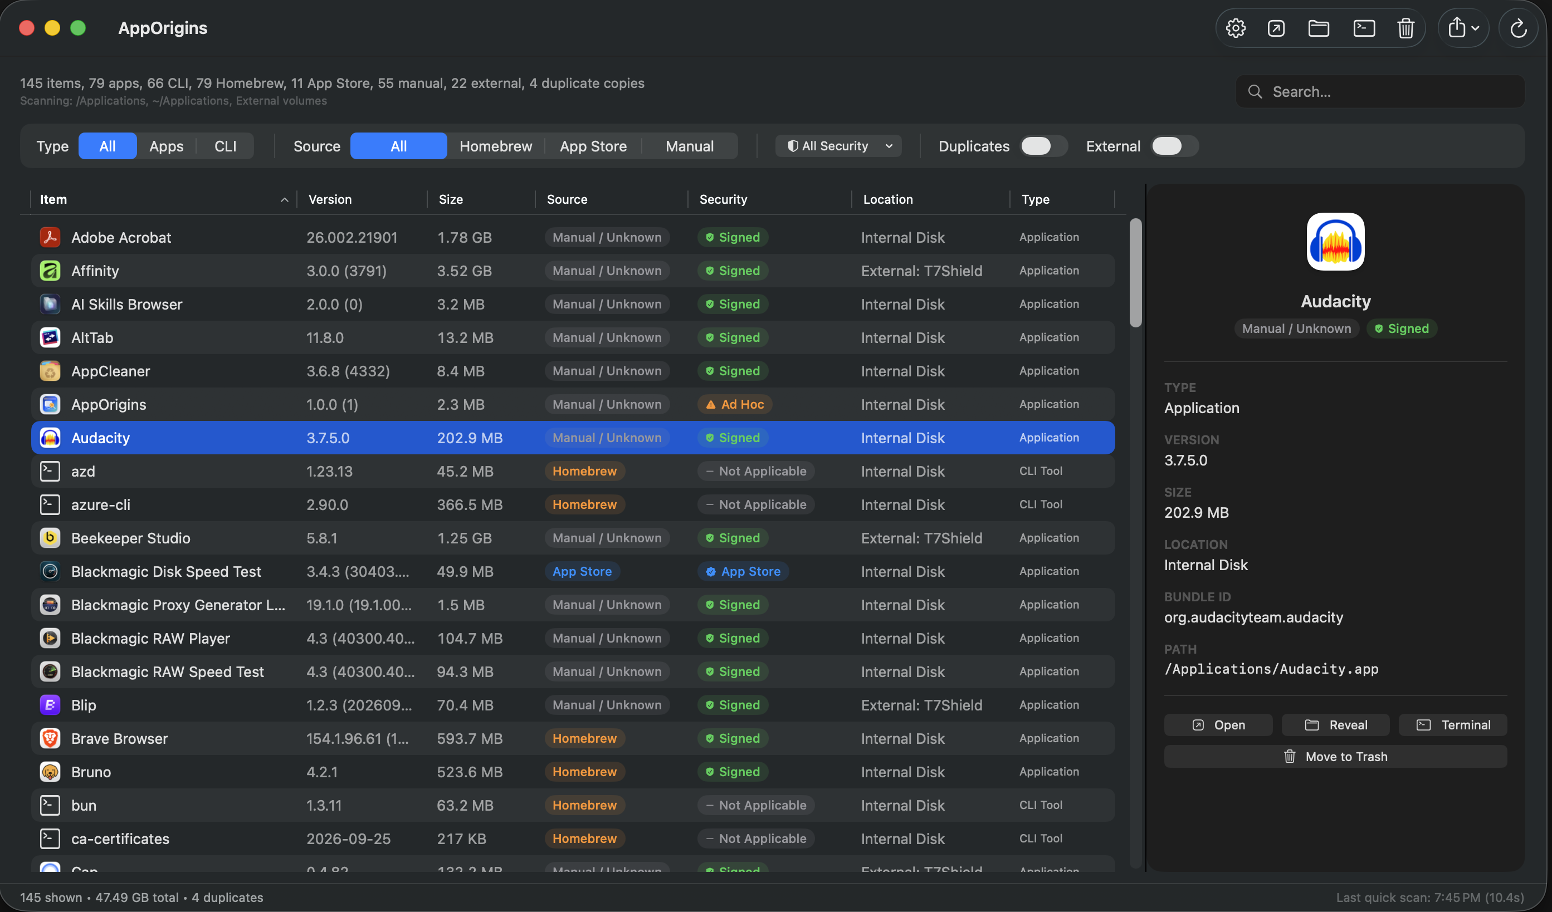This screenshot has width=1552, height=912.
Task: Filter Type to Apps
Action: (x=166, y=146)
